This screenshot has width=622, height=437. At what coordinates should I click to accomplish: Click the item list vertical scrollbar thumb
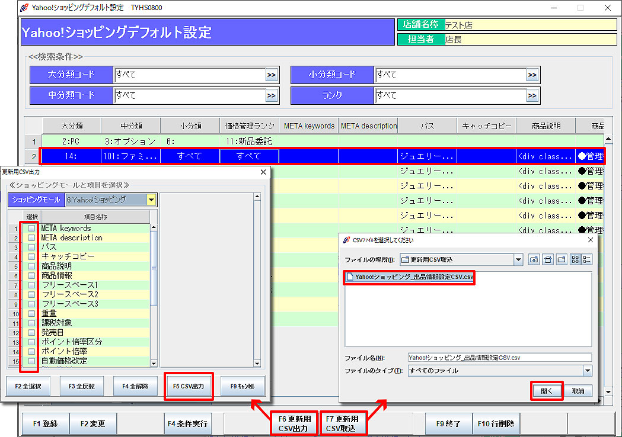pos(154,266)
